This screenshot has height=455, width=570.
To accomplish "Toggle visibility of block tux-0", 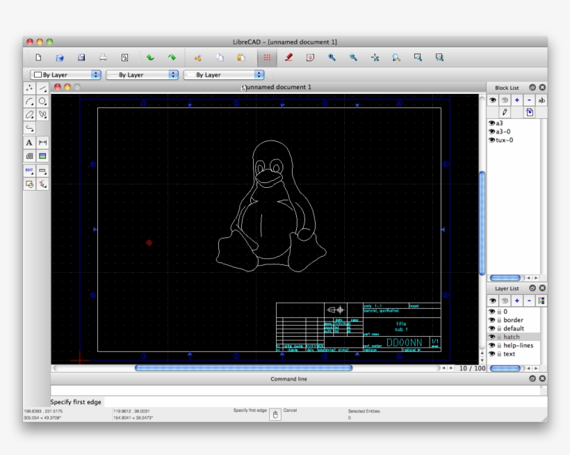I will coord(491,140).
